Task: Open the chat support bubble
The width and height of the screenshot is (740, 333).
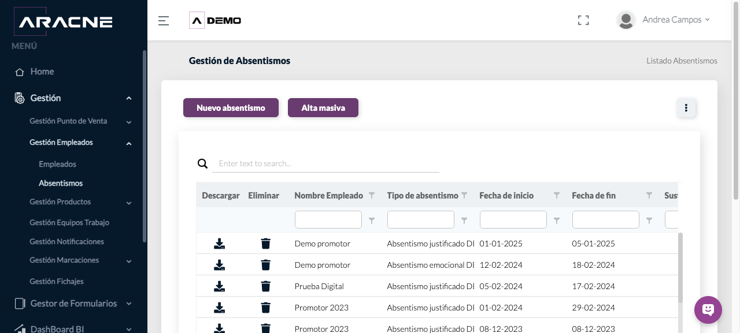Action: pyautogui.click(x=708, y=310)
